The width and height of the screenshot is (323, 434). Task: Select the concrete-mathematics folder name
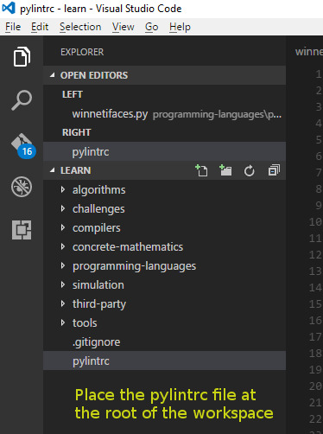pos(128,247)
